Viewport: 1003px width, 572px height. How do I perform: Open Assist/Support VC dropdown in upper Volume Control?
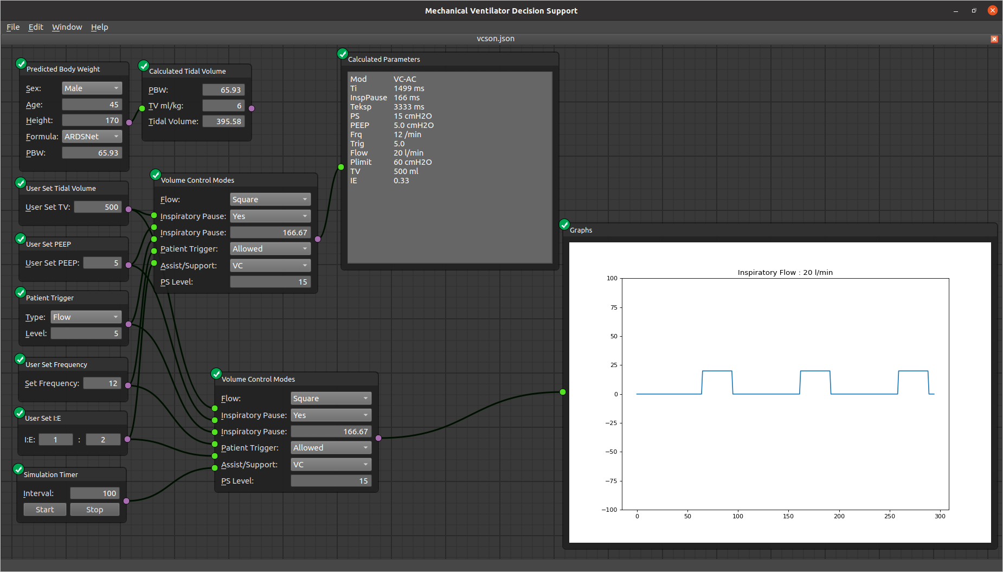270,266
